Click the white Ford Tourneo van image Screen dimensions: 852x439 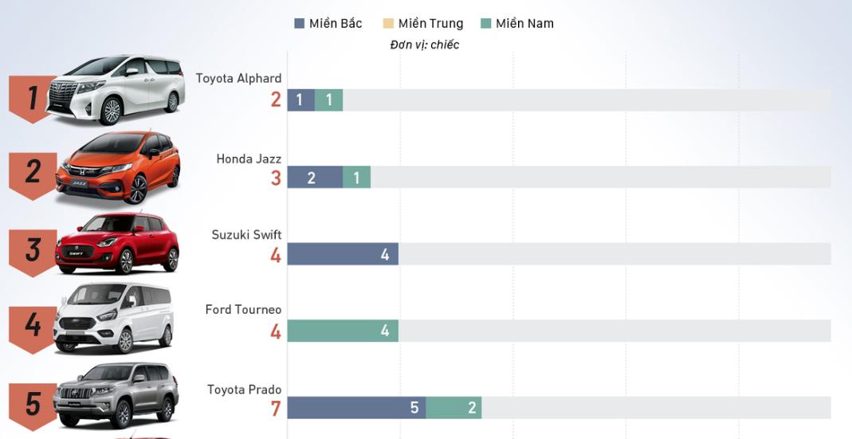click(113, 319)
